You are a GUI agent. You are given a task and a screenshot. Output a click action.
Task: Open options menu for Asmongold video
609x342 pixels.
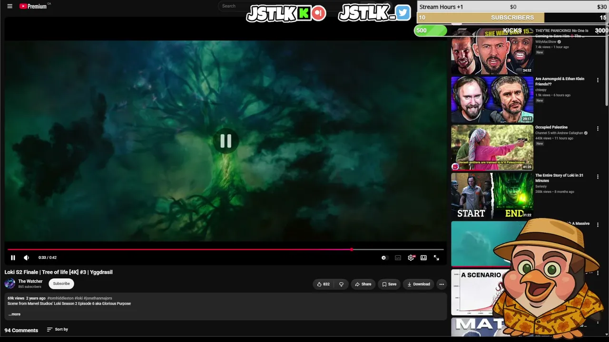598,80
